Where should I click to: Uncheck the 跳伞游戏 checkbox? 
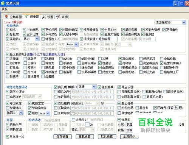click(120, 59)
